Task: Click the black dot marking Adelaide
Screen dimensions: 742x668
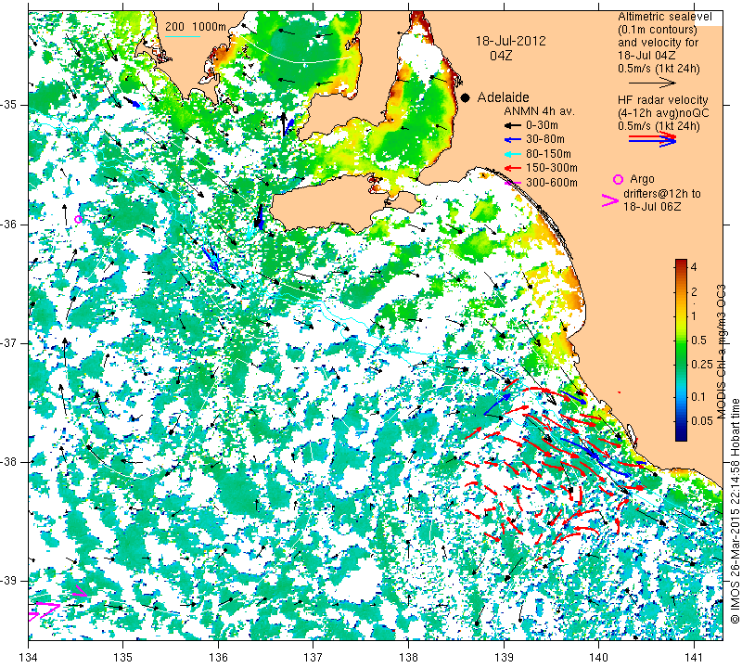Action: coord(466,97)
